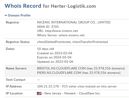Click the Whois Record heading
Screen dimensions: 129x98
click(x=23, y=6)
